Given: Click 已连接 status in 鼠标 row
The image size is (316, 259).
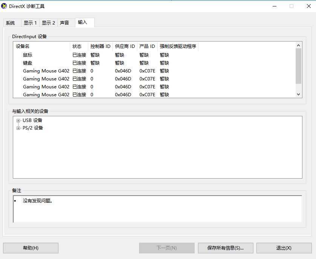Looking at the screenshot, I should [x=79, y=55].
